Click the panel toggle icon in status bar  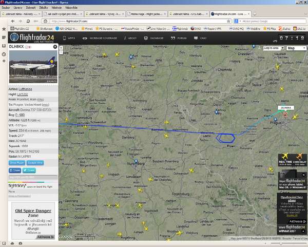coord(4,243)
